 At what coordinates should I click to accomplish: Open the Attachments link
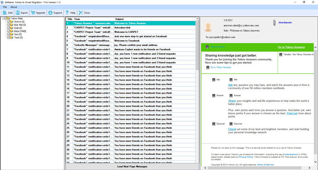click(285, 23)
